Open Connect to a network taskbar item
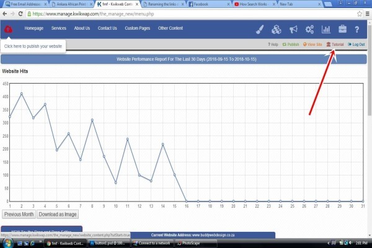The height and width of the screenshot is (248, 372). (153, 243)
